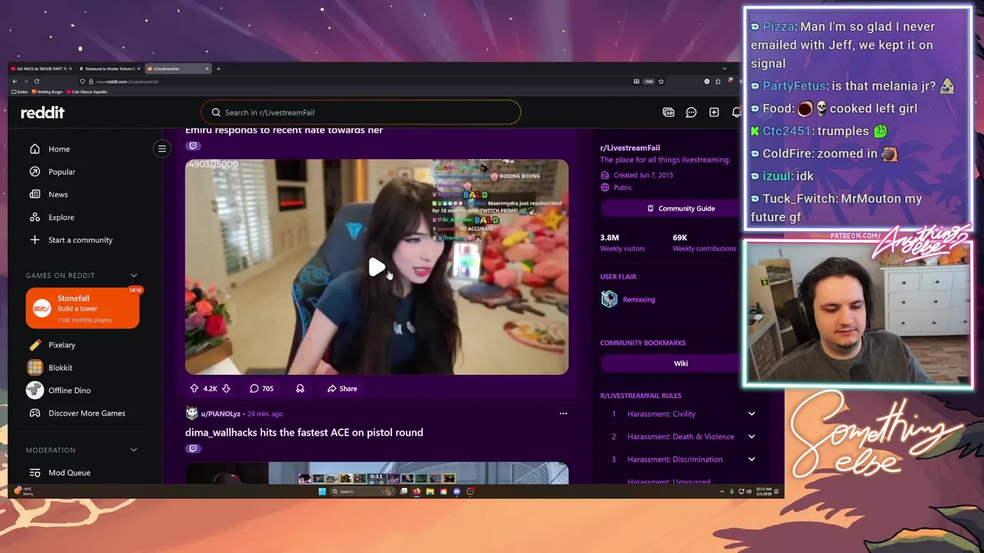The height and width of the screenshot is (553, 984).
Task: Switch to the Girl FAKES As TAYLOR SWIFT tab
Action: point(40,68)
